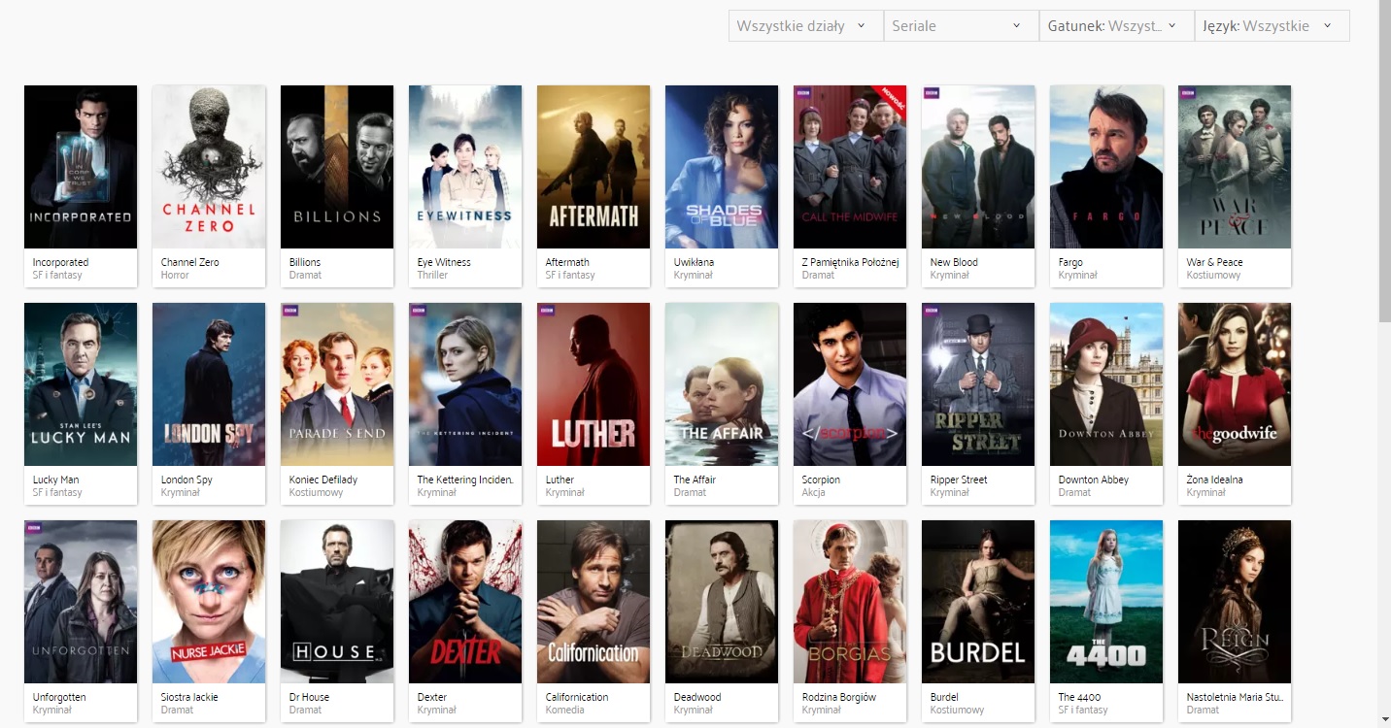
Task: Expand the Język language filter
Action: tap(1272, 26)
